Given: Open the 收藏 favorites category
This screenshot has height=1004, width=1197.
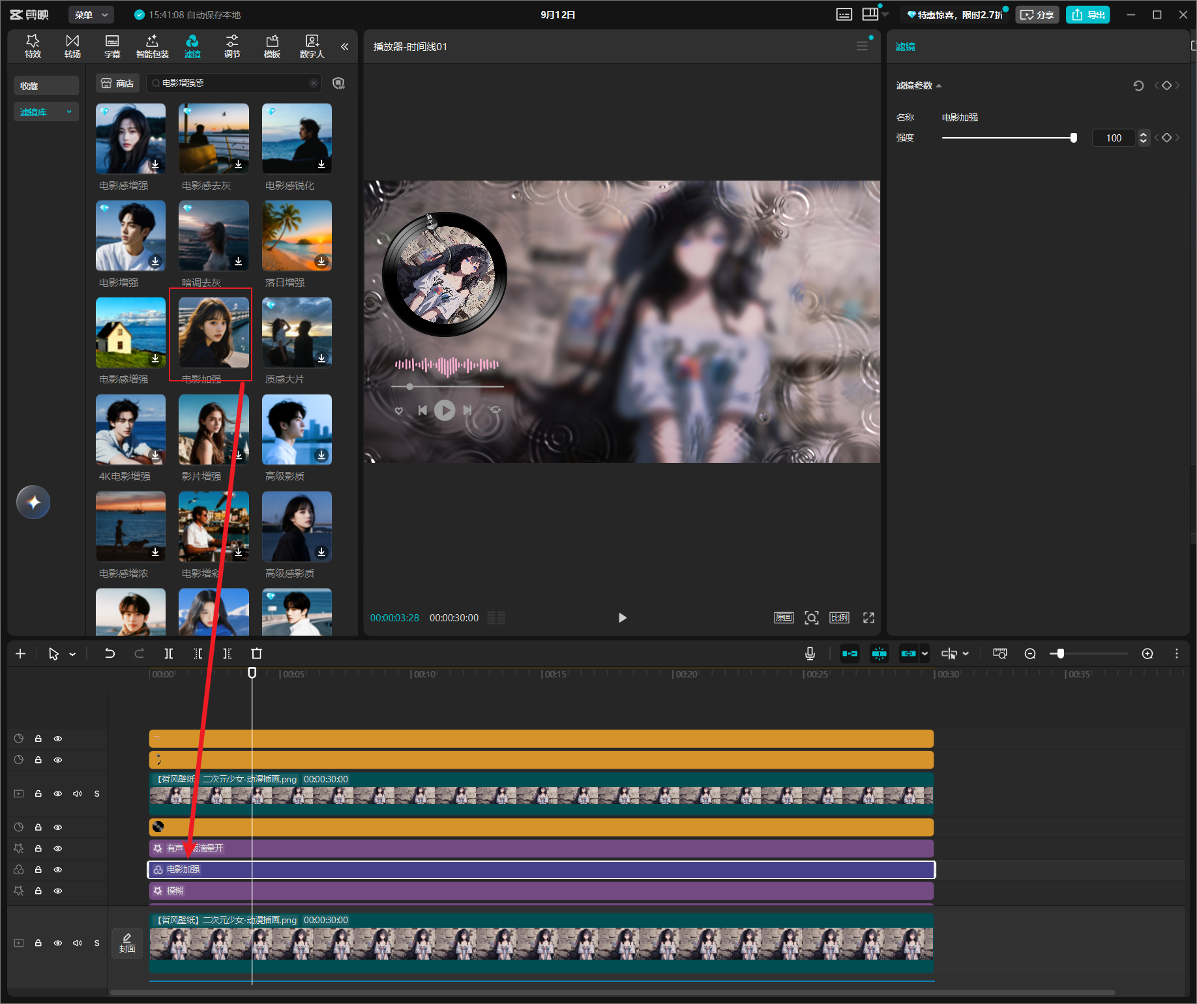Looking at the screenshot, I should point(46,85).
